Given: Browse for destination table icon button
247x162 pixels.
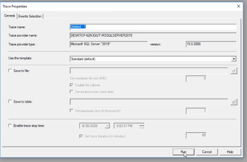Looking at the screenshot, I should [x=234, y=102].
